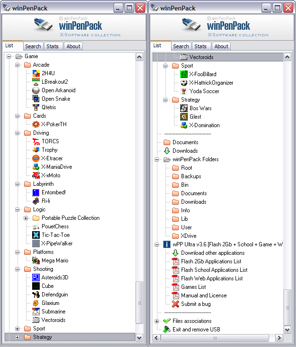The height and width of the screenshot is (347, 296).
Task: Click scroll-right arrow in right window
Action: [279, 338]
